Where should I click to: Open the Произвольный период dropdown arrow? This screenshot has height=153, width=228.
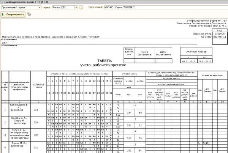click(40, 7)
